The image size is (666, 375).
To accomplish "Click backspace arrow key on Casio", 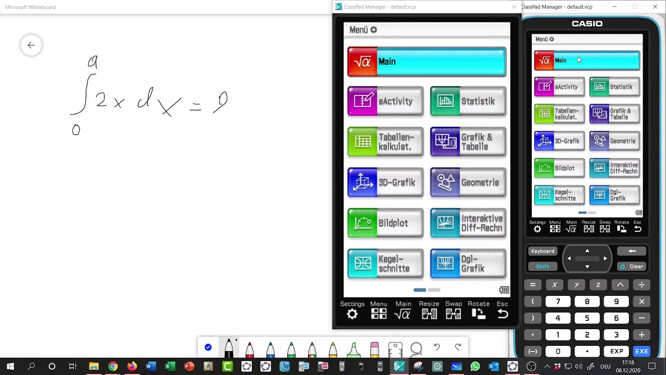I will pyautogui.click(x=632, y=251).
